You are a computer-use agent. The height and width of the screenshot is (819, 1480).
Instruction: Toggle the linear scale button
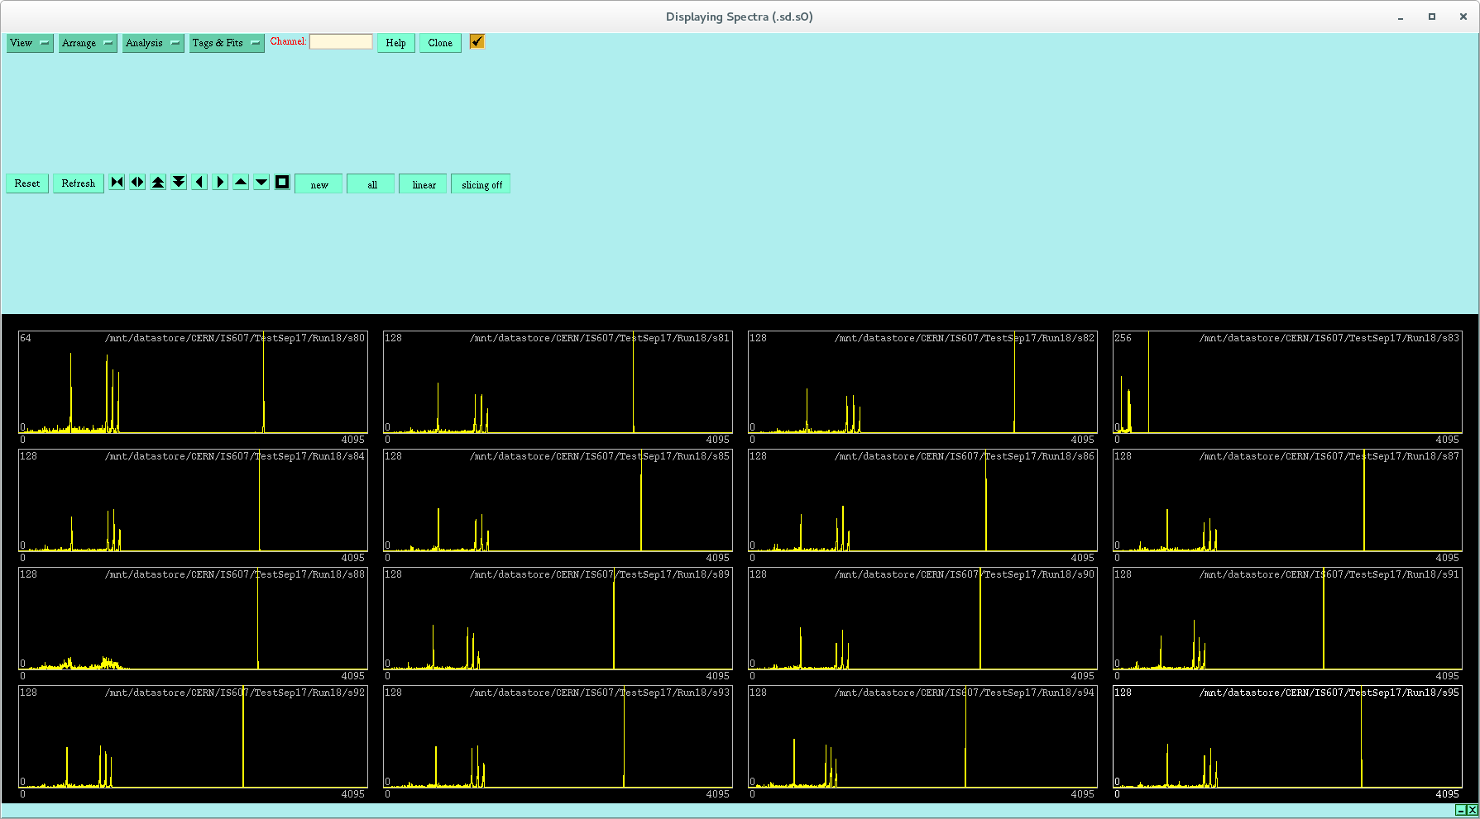pyautogui.click(x=424, y=184)
